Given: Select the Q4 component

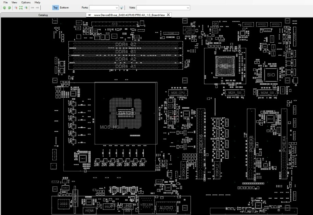Looking at the screenshot, I should pos(215,24).
